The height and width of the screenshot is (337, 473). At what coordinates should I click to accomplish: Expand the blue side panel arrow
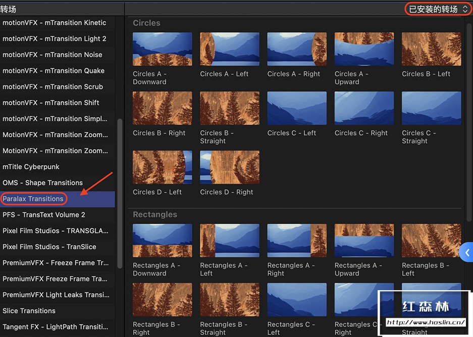[x=466, y=252]
